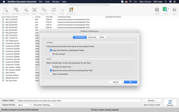
Task: Click OK in the Preferences dialog
Action: 131,82
